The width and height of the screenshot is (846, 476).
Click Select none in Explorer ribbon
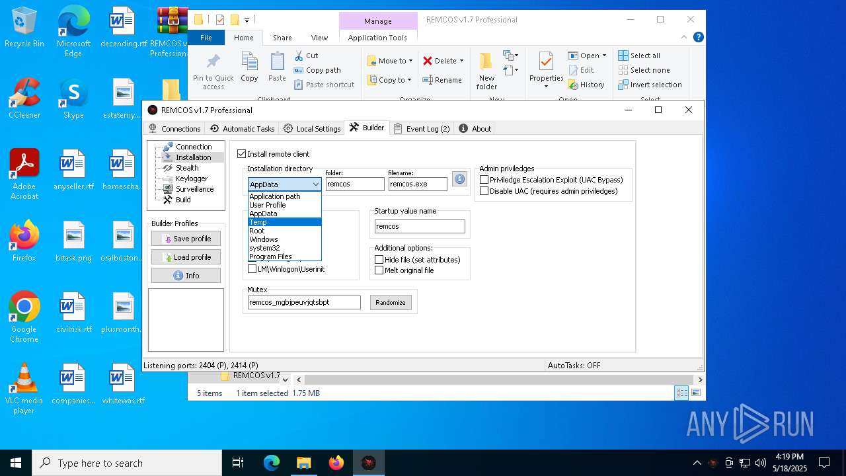(x=644, y=70)
